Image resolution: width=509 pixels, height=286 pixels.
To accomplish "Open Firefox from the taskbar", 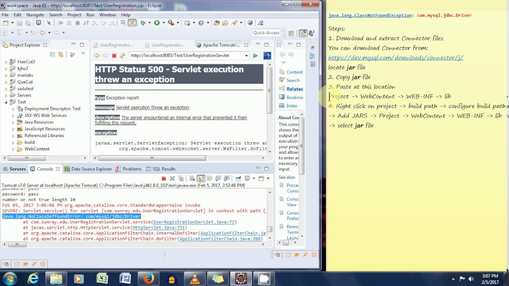I will [x=149, y=279].
